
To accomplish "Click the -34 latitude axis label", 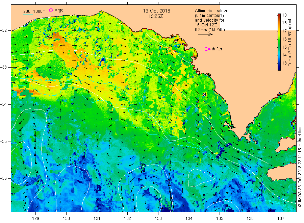I will coord(3,104).
